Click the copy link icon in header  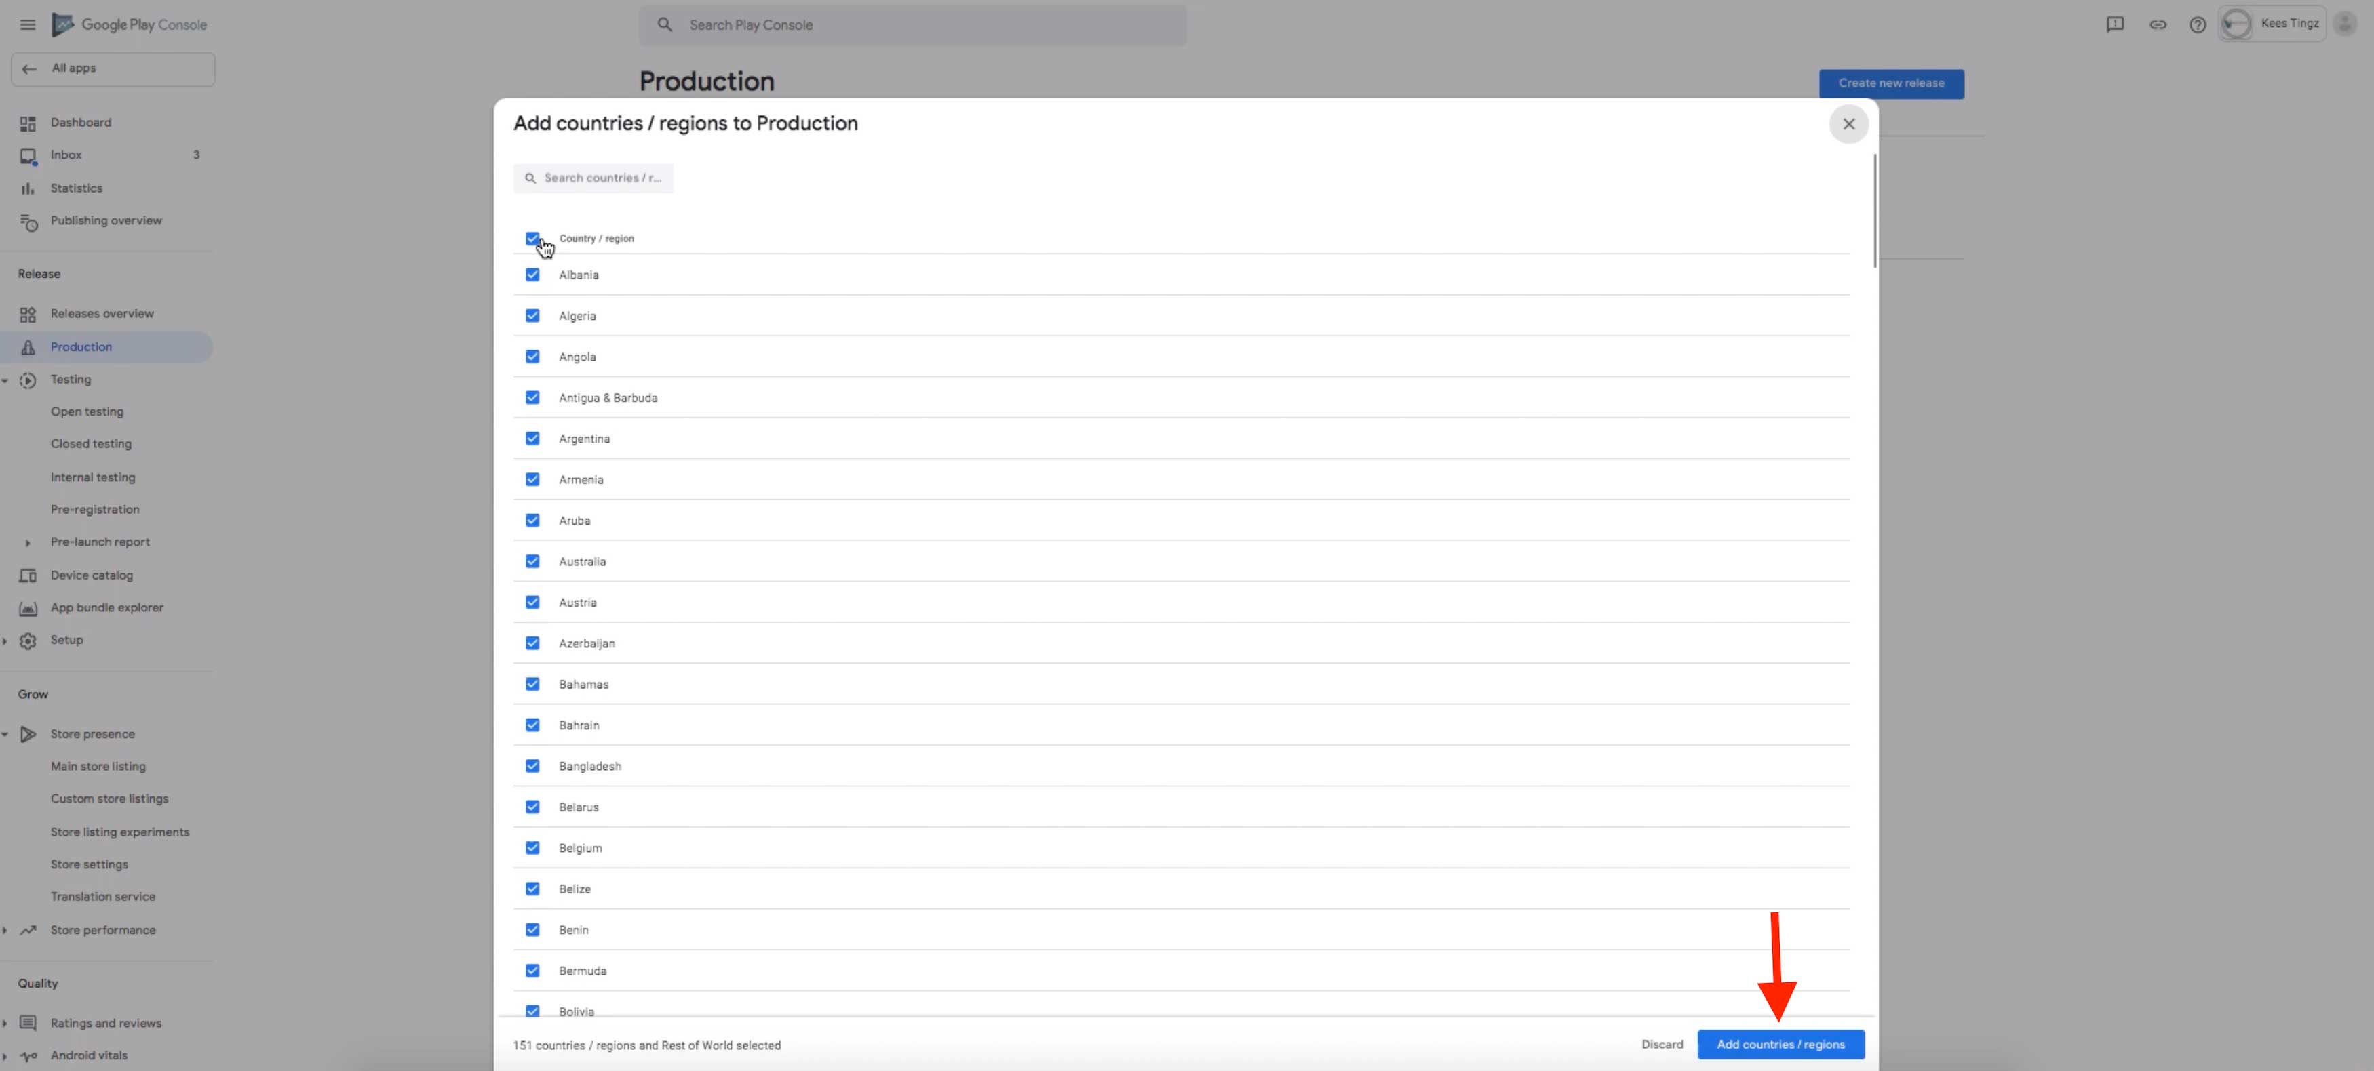2158,25
